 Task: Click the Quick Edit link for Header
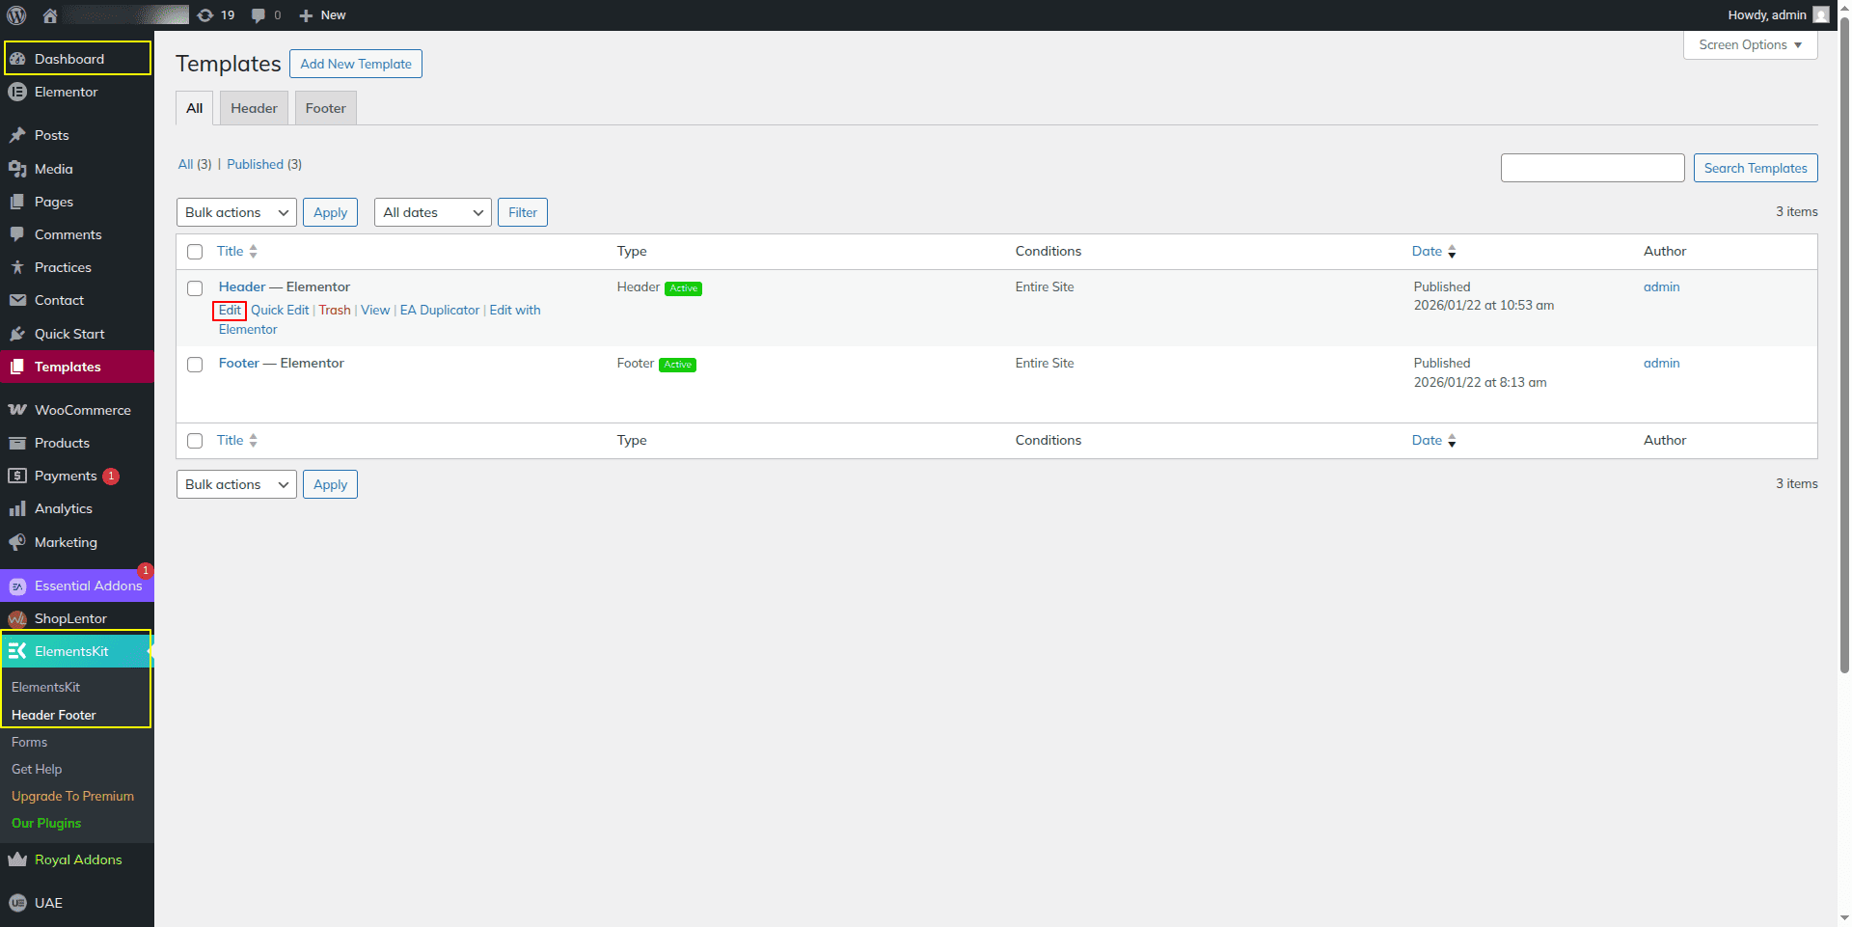[x=280, y=310]
